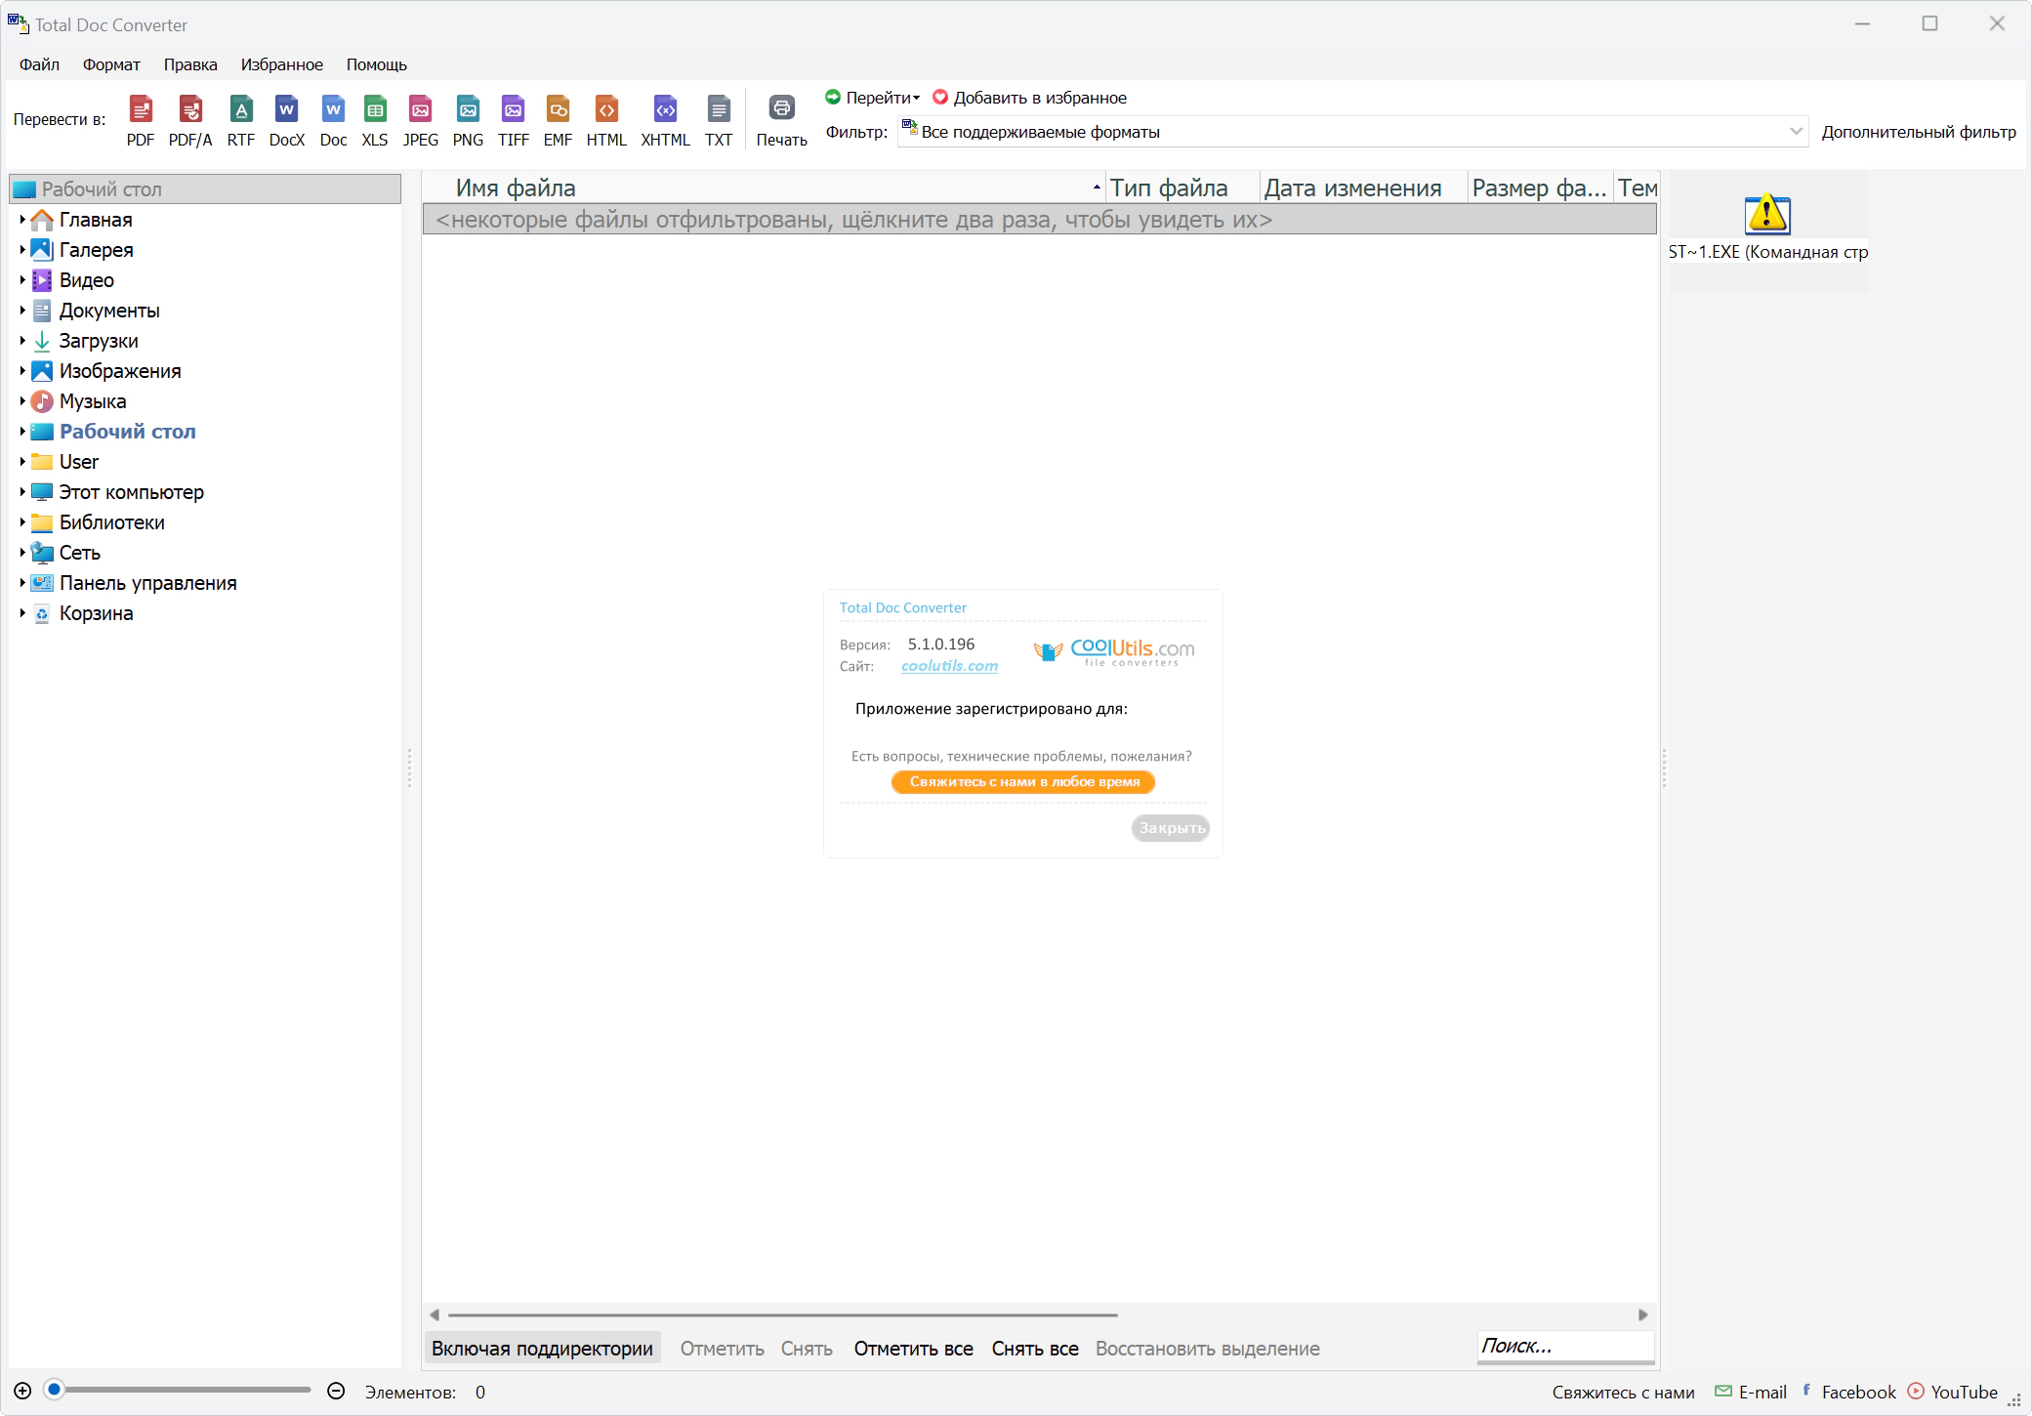The height and width of the screenshot is (1416, 2032).
Task: Click Снять все button
Action: 1035,1349
